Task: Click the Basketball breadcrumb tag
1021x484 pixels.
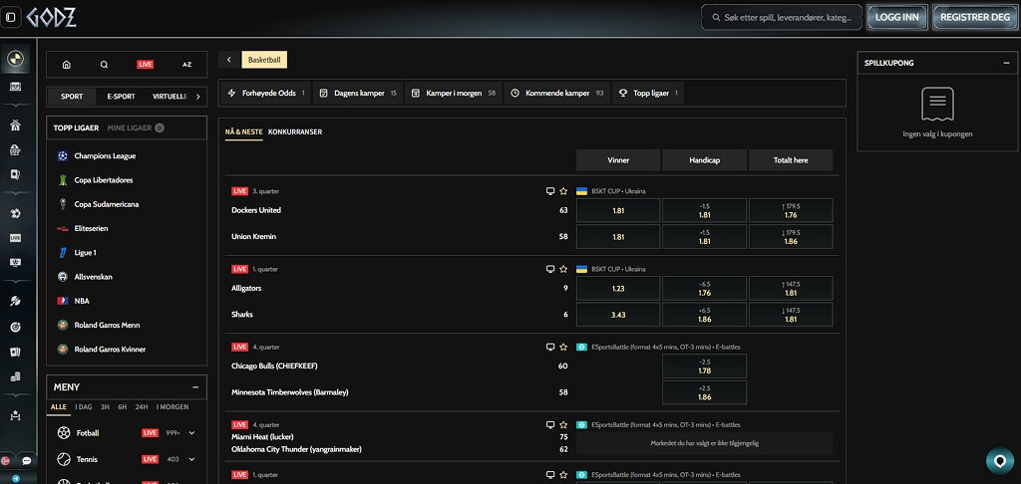Action: tap(263, 60)
